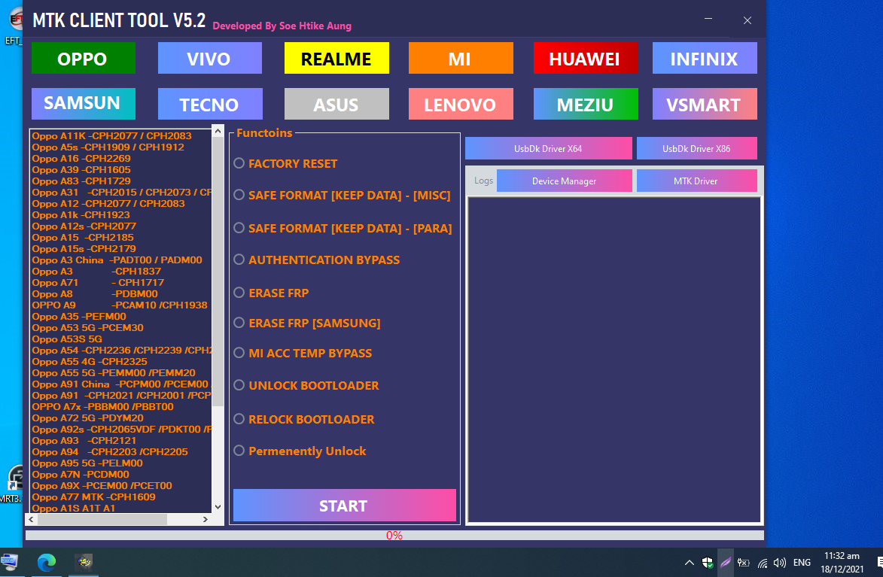The width and height of the screenshot is (883, 577).
Task: Click the model list down scroll arrow
Action: click(x=218, y=506)
